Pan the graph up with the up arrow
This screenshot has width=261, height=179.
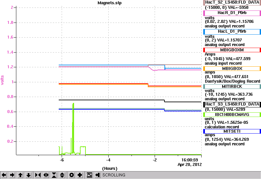point(20,175)
